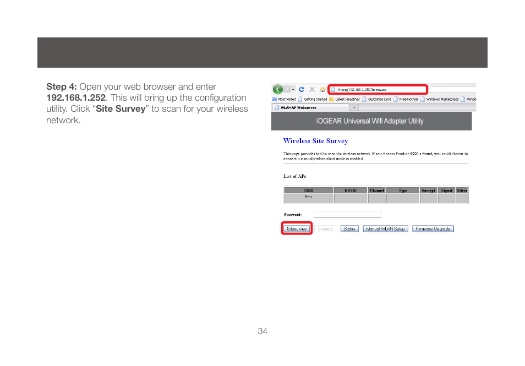This screenshot has width=525, height=366.
Task: Click the address bar showing 192.168.1.252
Action: 378,89
